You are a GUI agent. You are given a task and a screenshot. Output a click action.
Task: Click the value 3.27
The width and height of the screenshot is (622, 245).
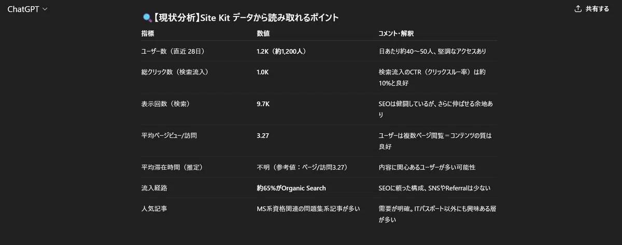coord(263,136)
